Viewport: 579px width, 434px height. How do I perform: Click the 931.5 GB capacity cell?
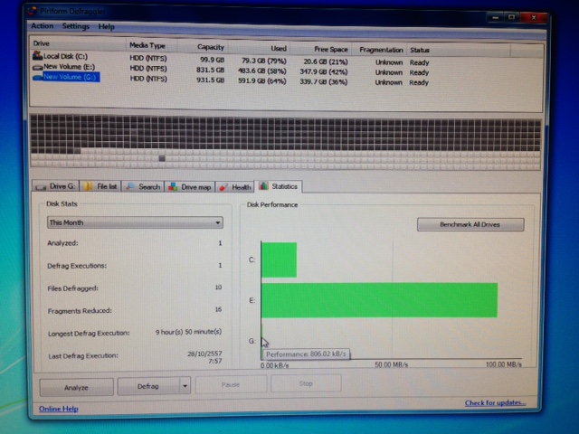coord(210,80)
